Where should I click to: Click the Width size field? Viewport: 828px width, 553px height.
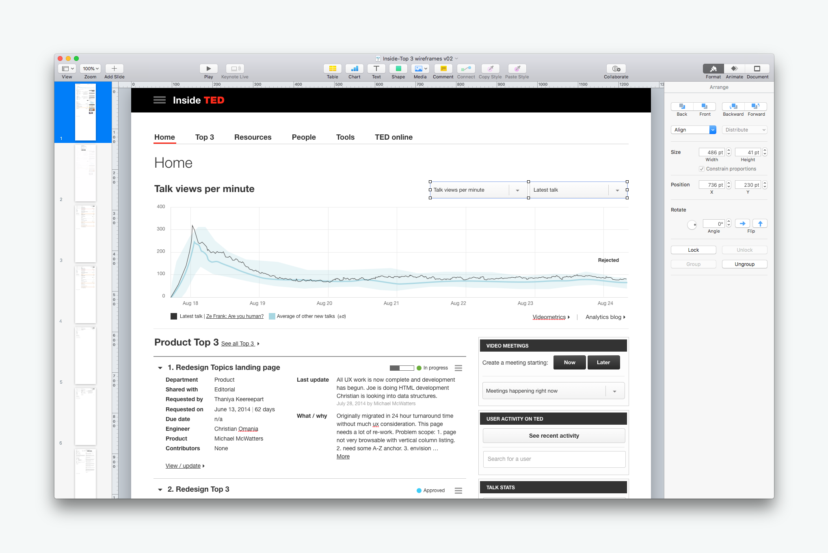coord(711,152)
